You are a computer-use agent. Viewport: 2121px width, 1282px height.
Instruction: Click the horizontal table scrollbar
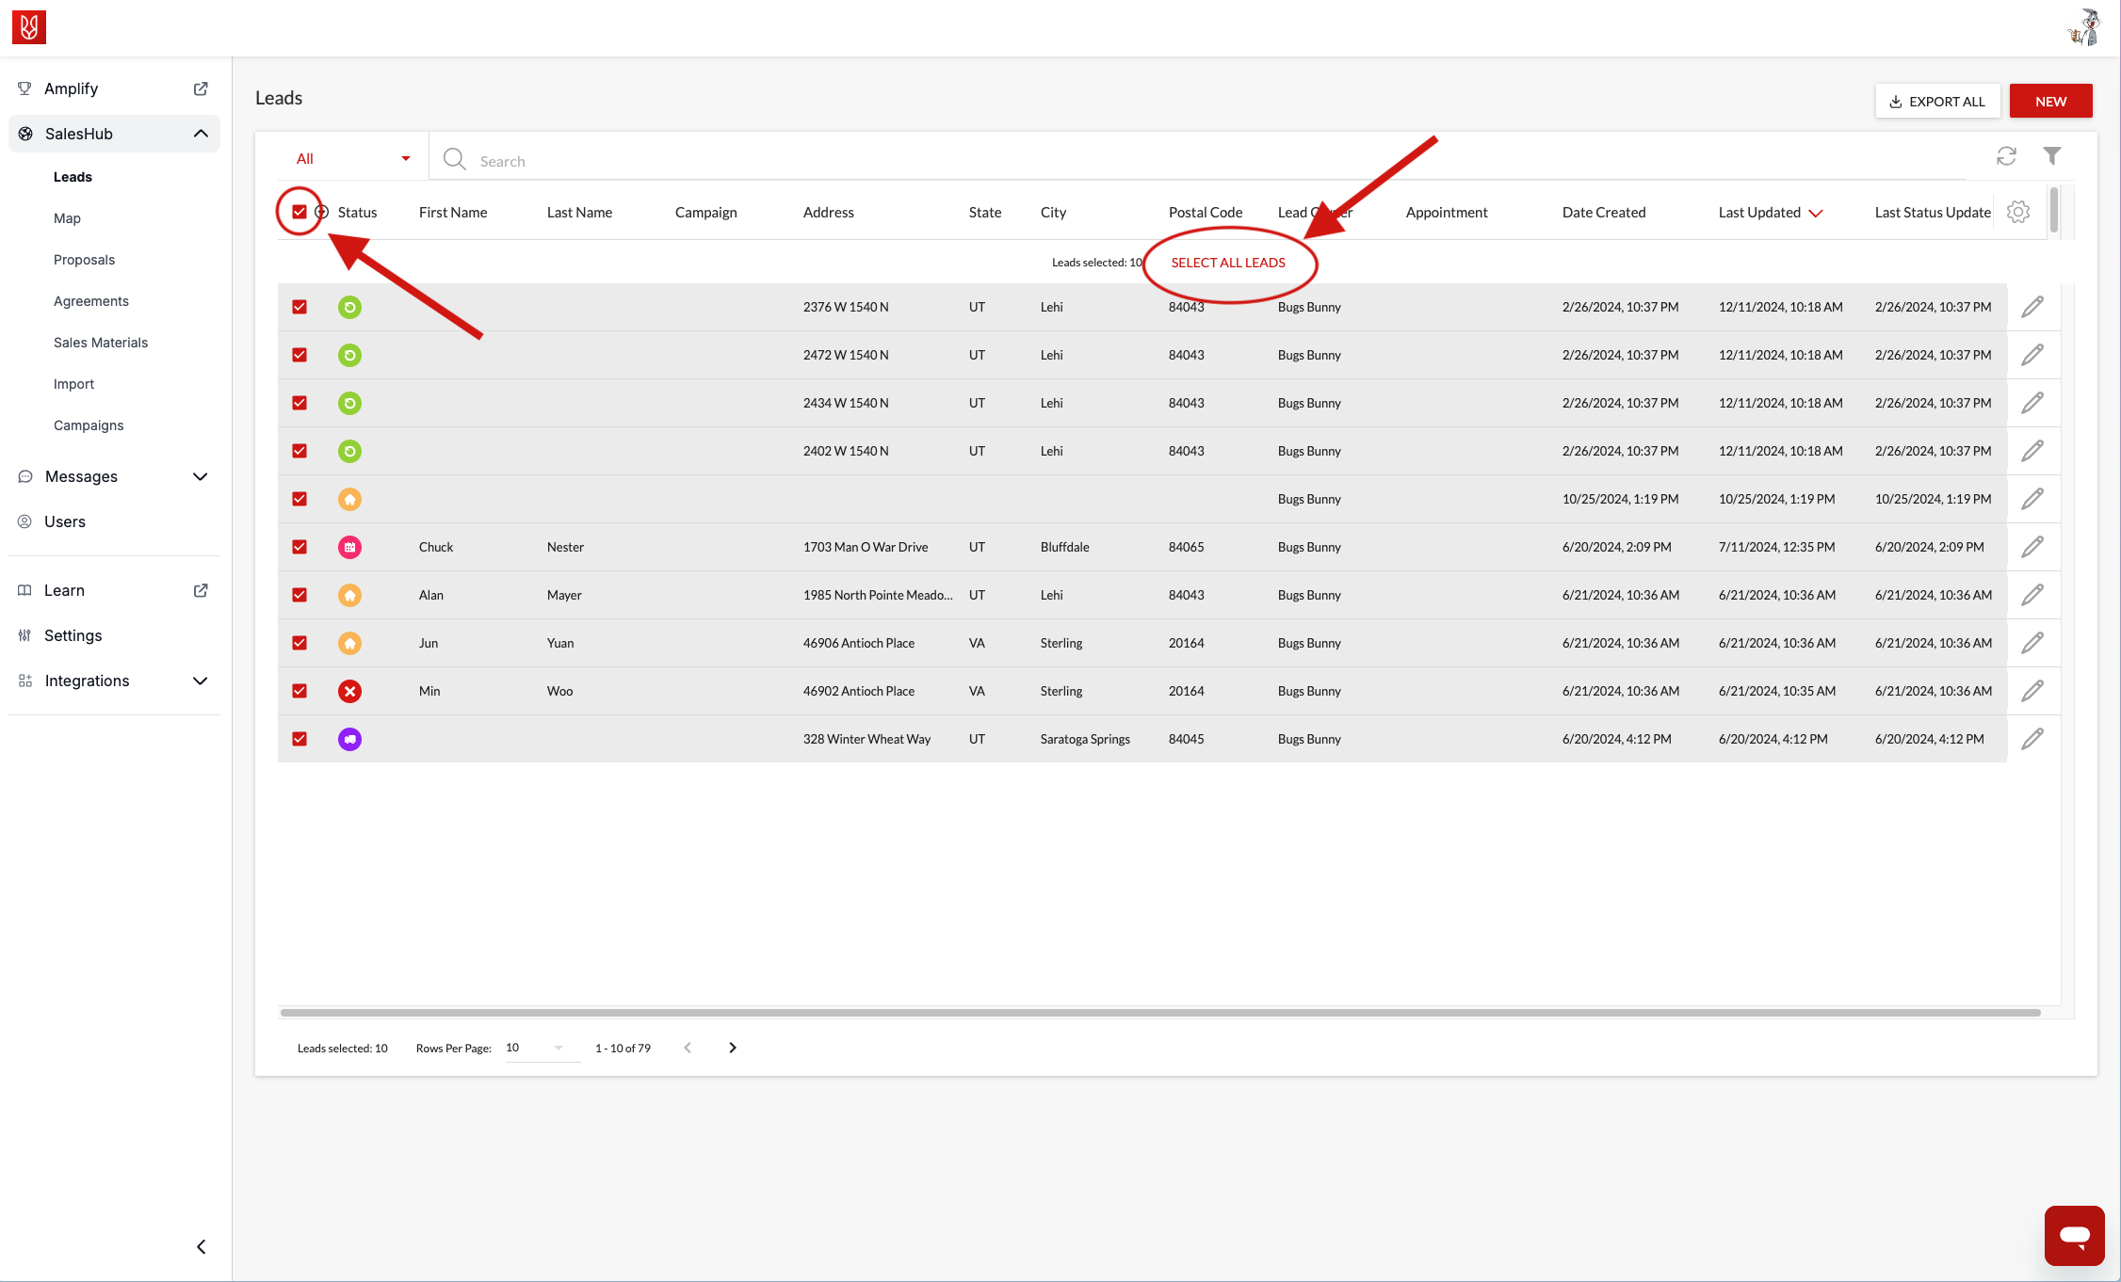click(1160, 1013)
